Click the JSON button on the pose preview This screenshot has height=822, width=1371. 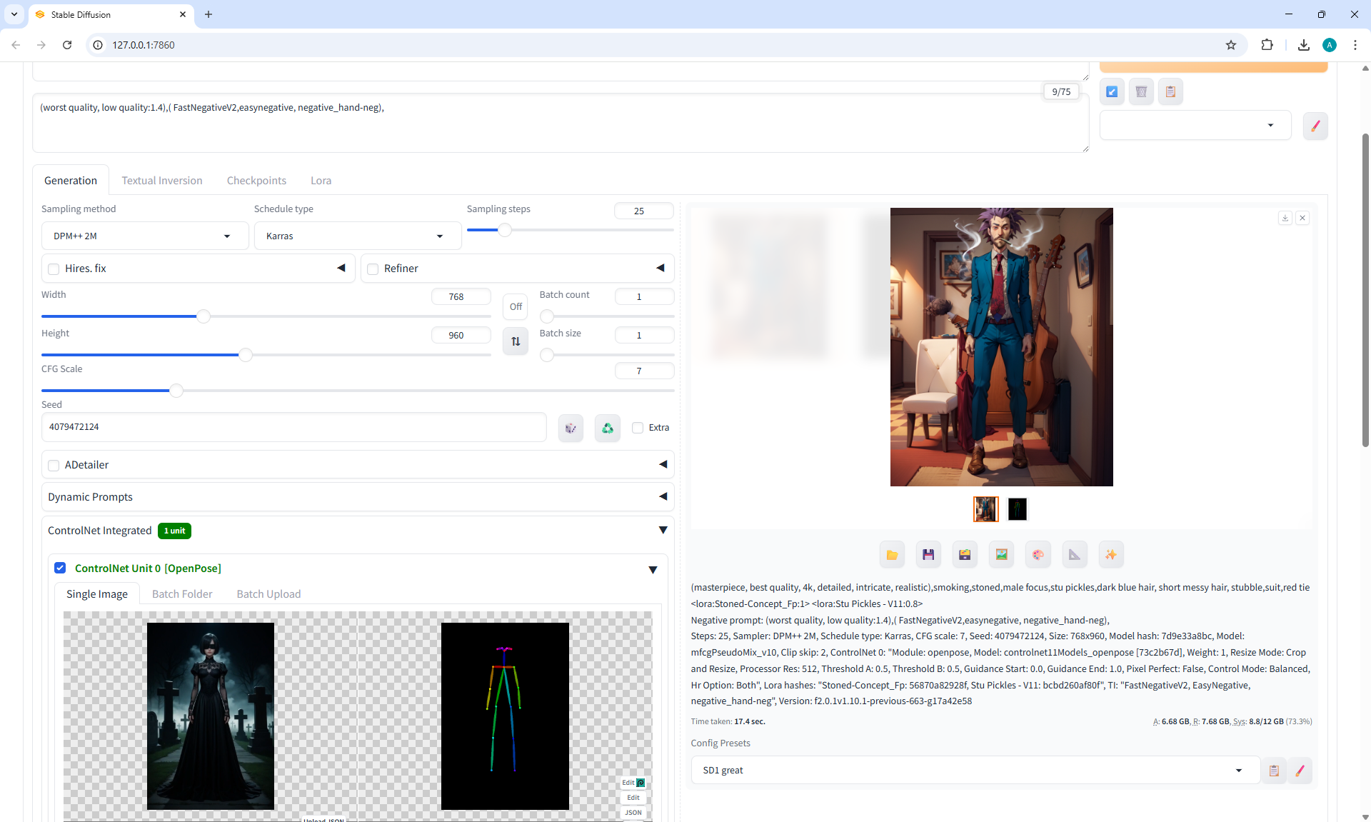pos(633,813)
